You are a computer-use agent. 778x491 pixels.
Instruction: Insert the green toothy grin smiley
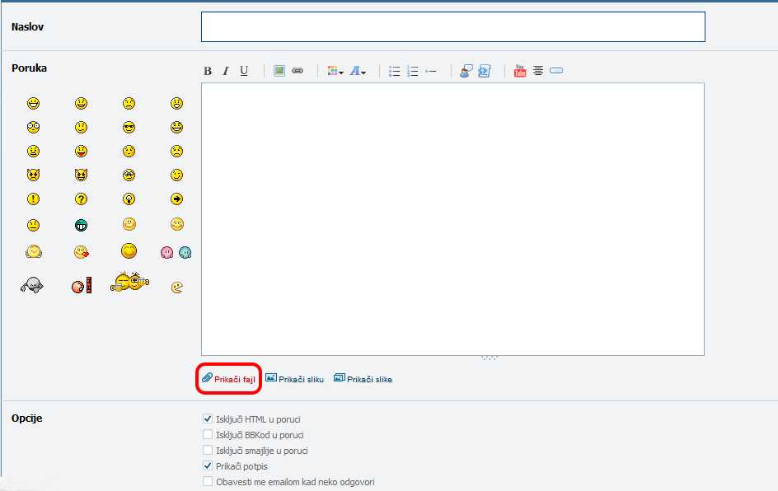81,225
